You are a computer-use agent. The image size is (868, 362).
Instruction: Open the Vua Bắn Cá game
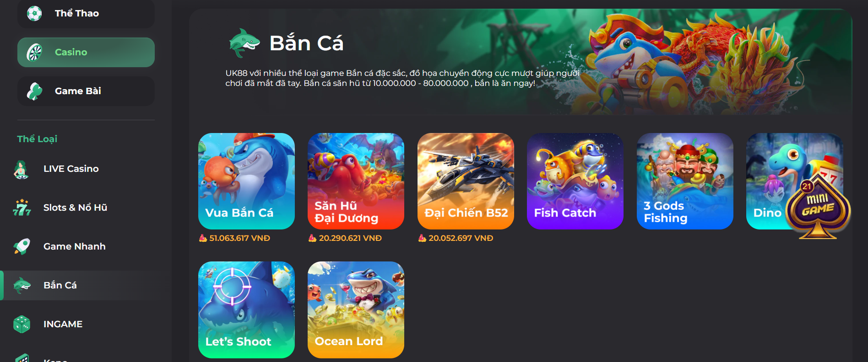pos(246,181)
